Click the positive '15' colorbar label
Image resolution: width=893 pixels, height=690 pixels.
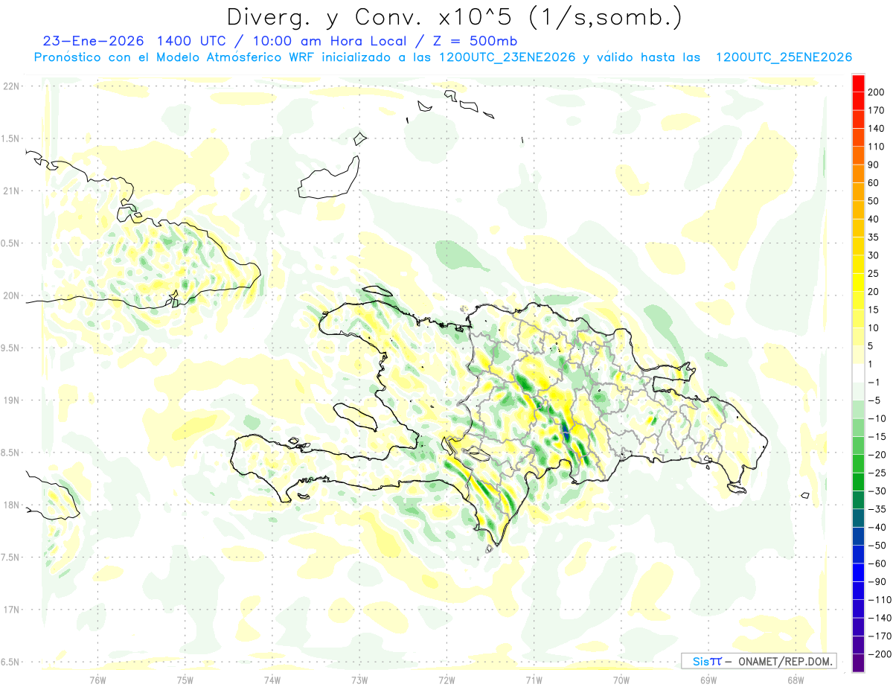875,310
